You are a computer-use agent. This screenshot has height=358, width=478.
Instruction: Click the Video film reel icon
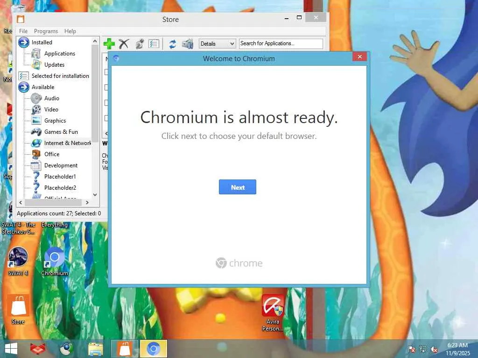pyautogui.click(x=36, y=109)
